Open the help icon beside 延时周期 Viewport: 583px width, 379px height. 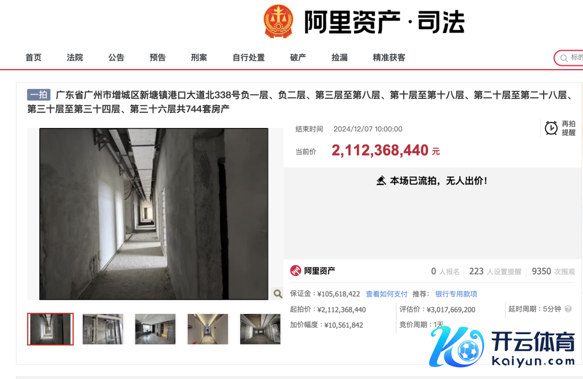click(568, 309)
